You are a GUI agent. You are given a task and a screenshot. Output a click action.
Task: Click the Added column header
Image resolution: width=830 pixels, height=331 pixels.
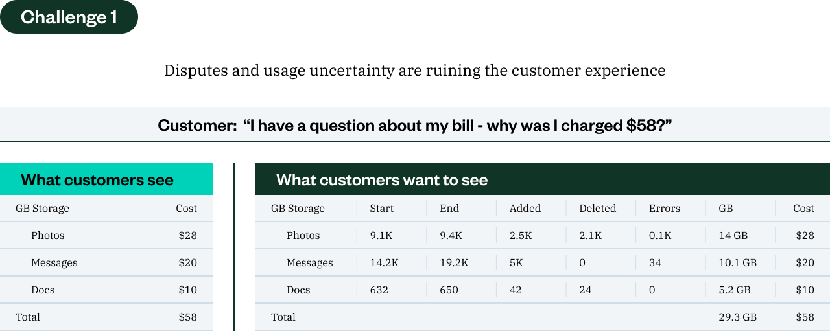(525, 209)
